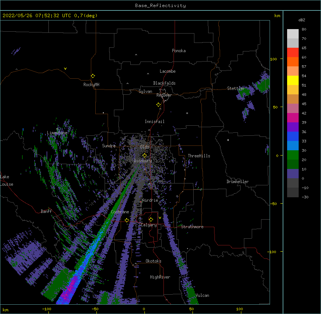The image size is (321, 314).
Task: Click the RockyMH label
Action: point(91,84)
